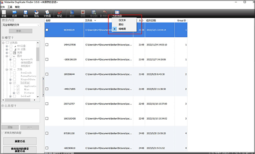The height and width of the screenshot is (154, 255).
Task: Toggle the 所有支持的类型 checkbox
Action: click(3, 133)
